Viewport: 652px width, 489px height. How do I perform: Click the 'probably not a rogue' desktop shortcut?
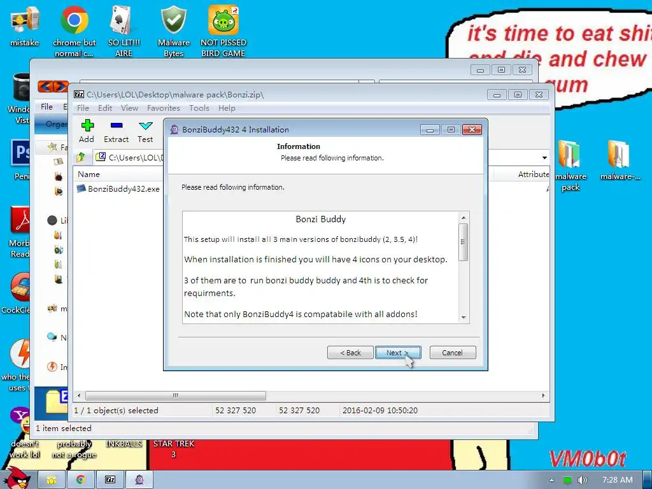74,449
